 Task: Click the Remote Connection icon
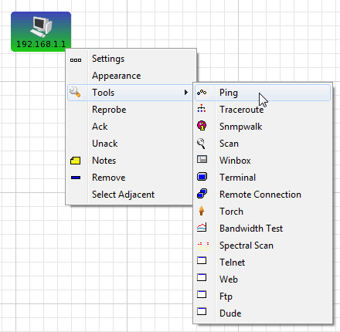click(x=202, y=194)
